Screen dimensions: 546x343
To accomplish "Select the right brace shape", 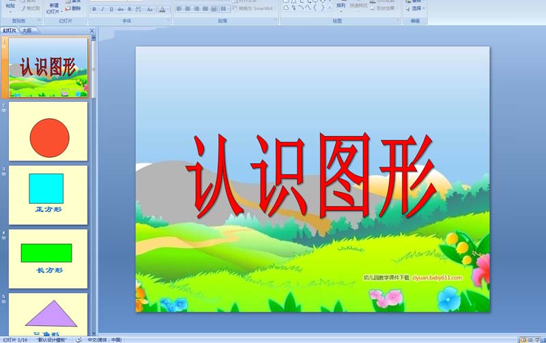I will (322, 8).
